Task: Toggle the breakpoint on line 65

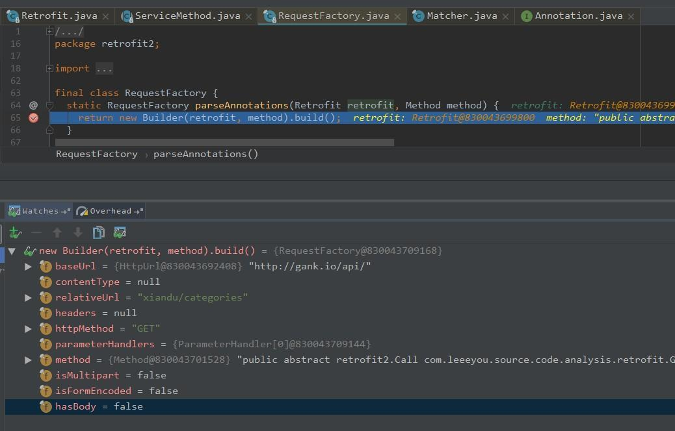Action: click(33, 117)
